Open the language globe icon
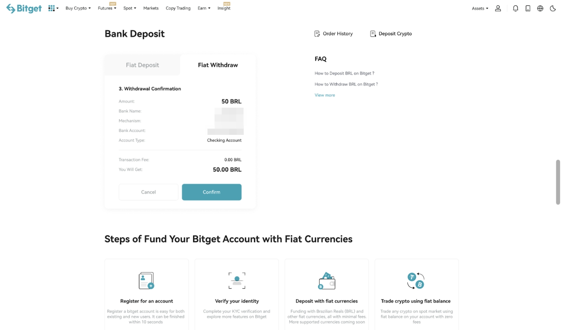The height and width of the screenshot is (330, 568). [x=540, y=8]
